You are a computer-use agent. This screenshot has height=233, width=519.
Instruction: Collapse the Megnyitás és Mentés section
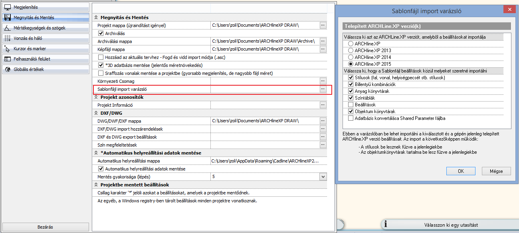pos(96,18)
